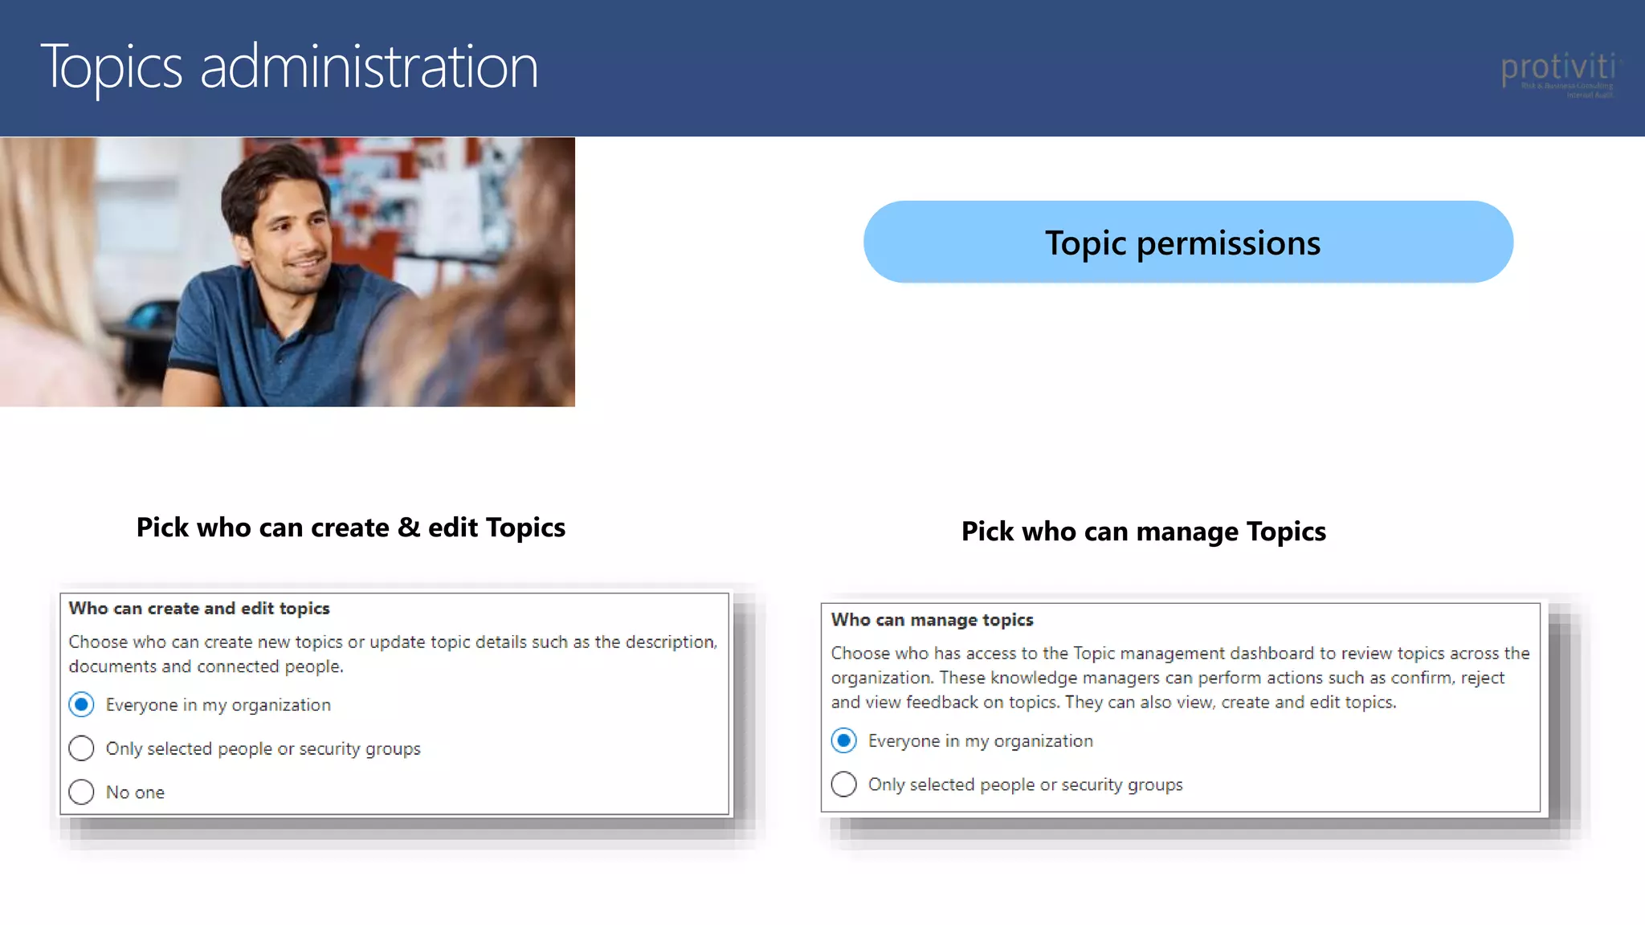Click 'Pick who can manage Topics' heading
This screenshot has height=925, width=1645.
(x=1144, y=532)
